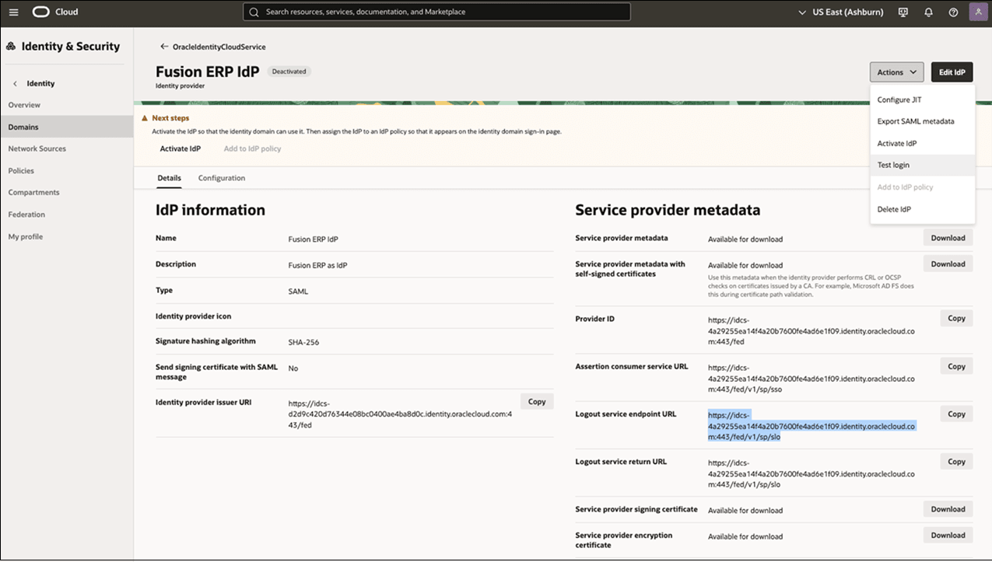Viewport: 992px width, 562px height.
Task: Open the user profile avatar menu
Action: click(978, 12)
